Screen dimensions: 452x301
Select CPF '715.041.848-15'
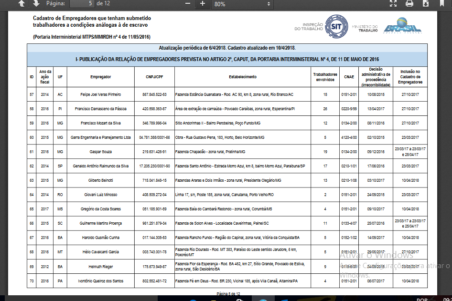(154, 180)
